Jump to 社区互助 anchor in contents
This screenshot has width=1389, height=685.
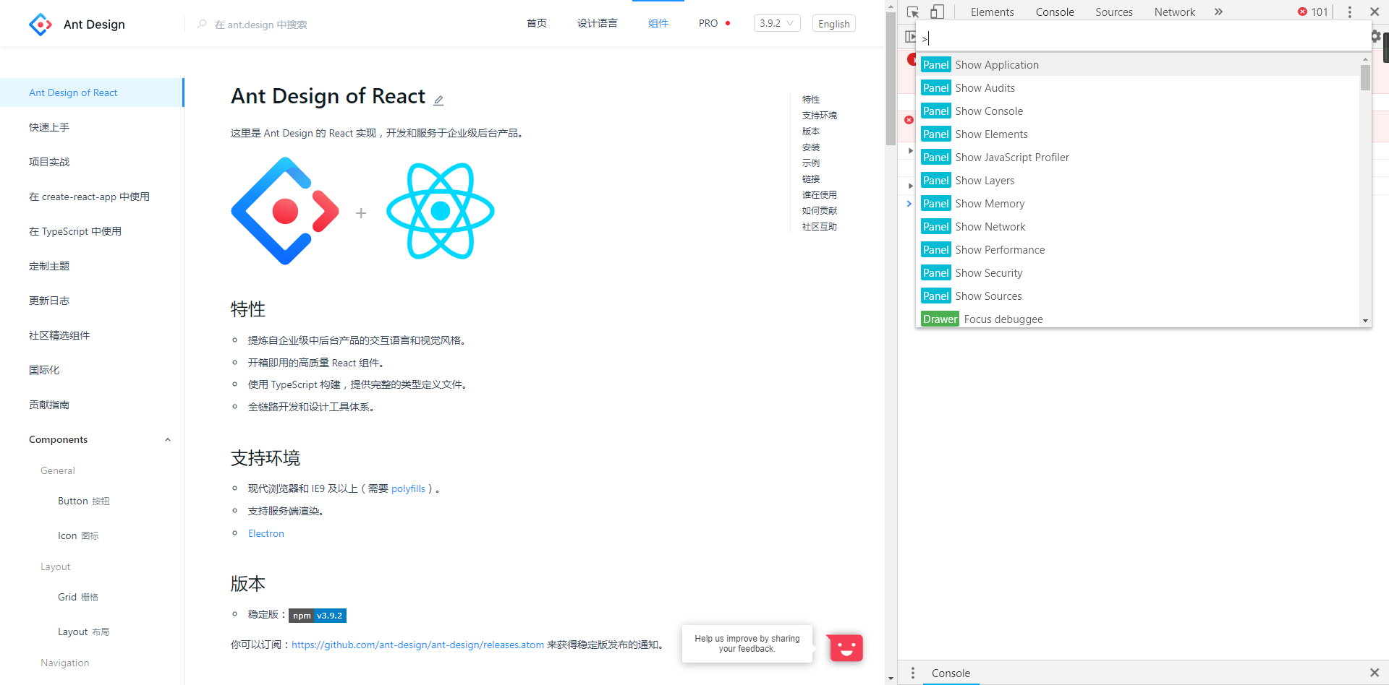click(x=820, y=227)
